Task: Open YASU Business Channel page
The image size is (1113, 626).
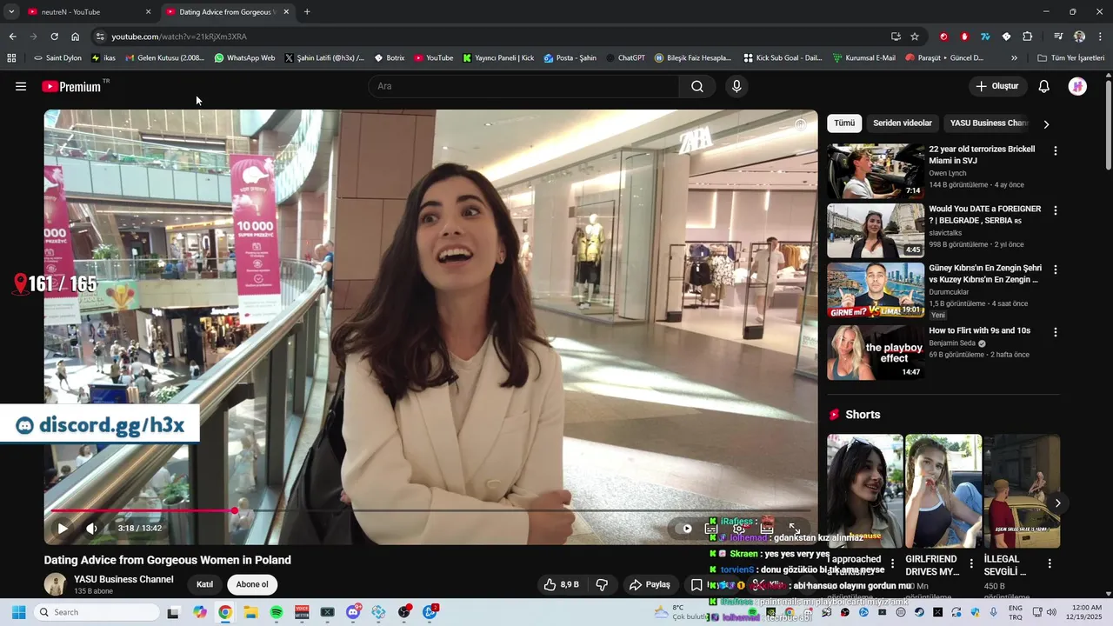Action: 123,579
